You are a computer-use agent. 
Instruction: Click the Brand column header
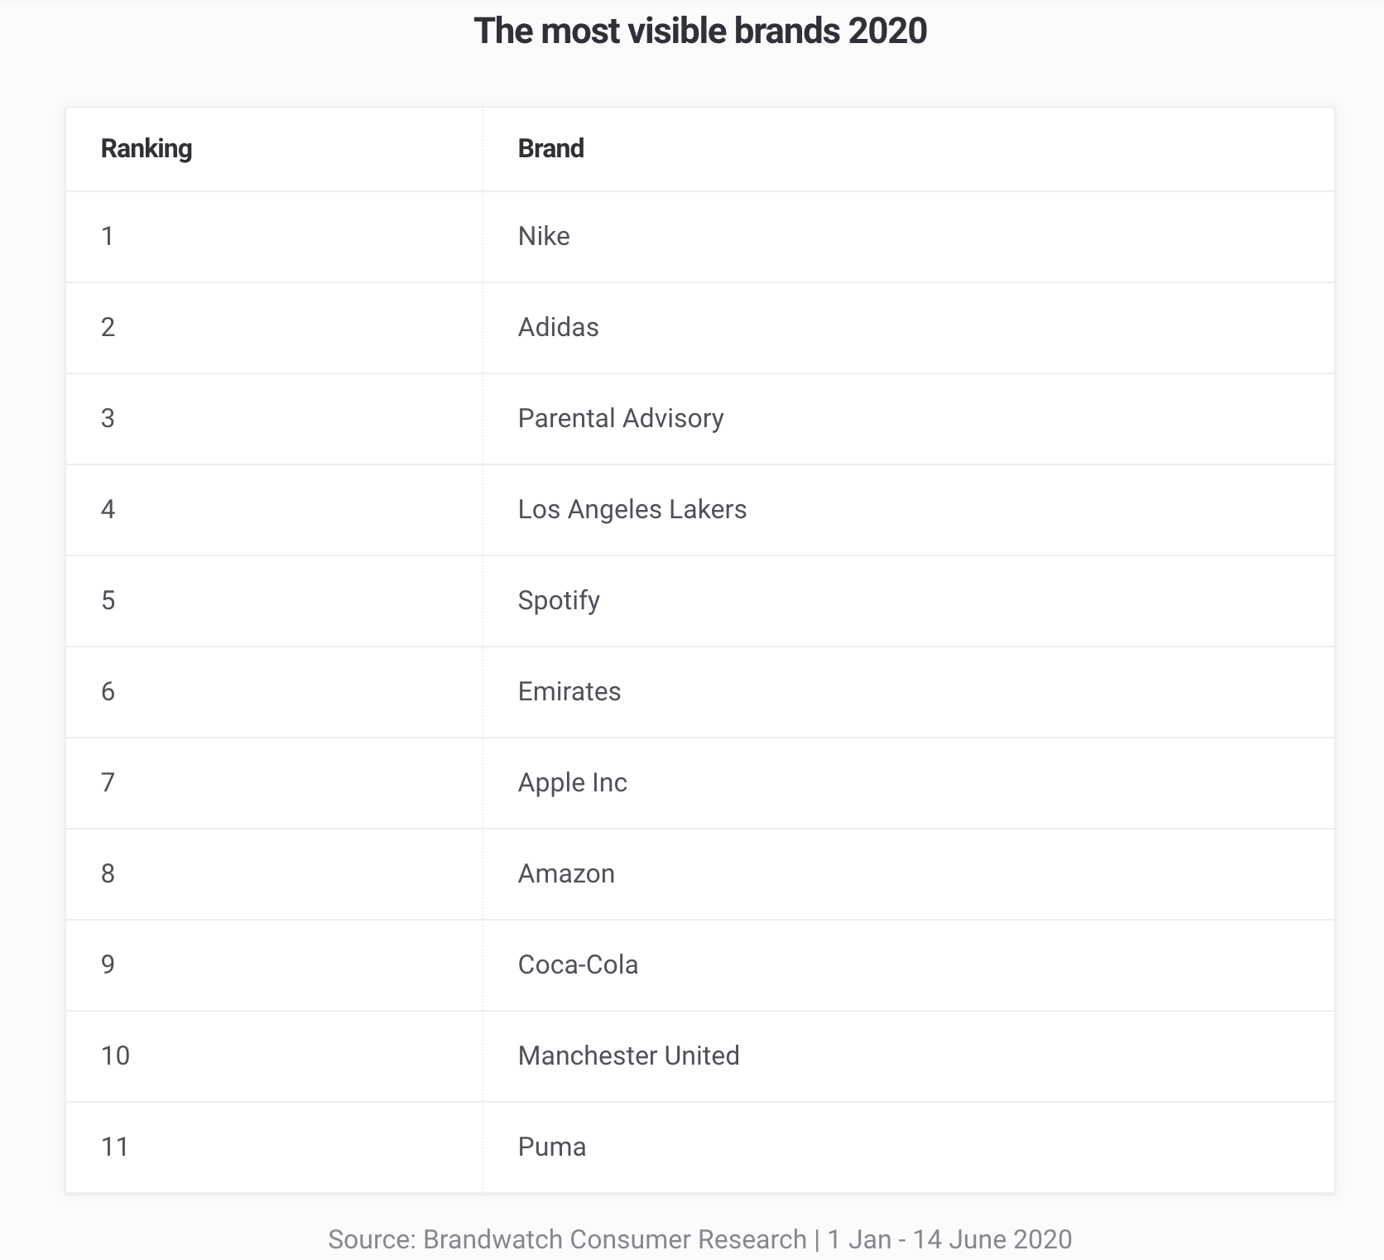tap(551, 149)
